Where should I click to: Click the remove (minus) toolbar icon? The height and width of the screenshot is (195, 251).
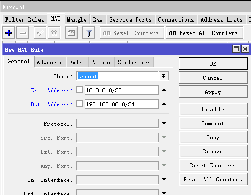[x=23, y=33]
